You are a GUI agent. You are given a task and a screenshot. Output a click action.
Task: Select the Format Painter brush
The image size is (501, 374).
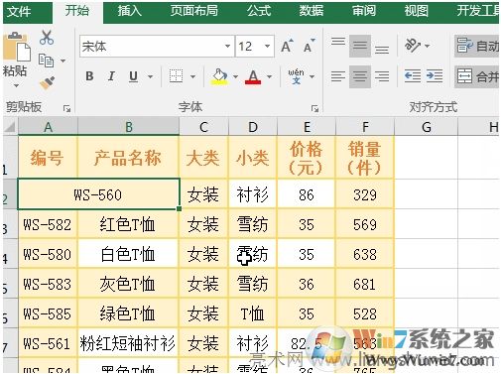(x=47, y=82)
